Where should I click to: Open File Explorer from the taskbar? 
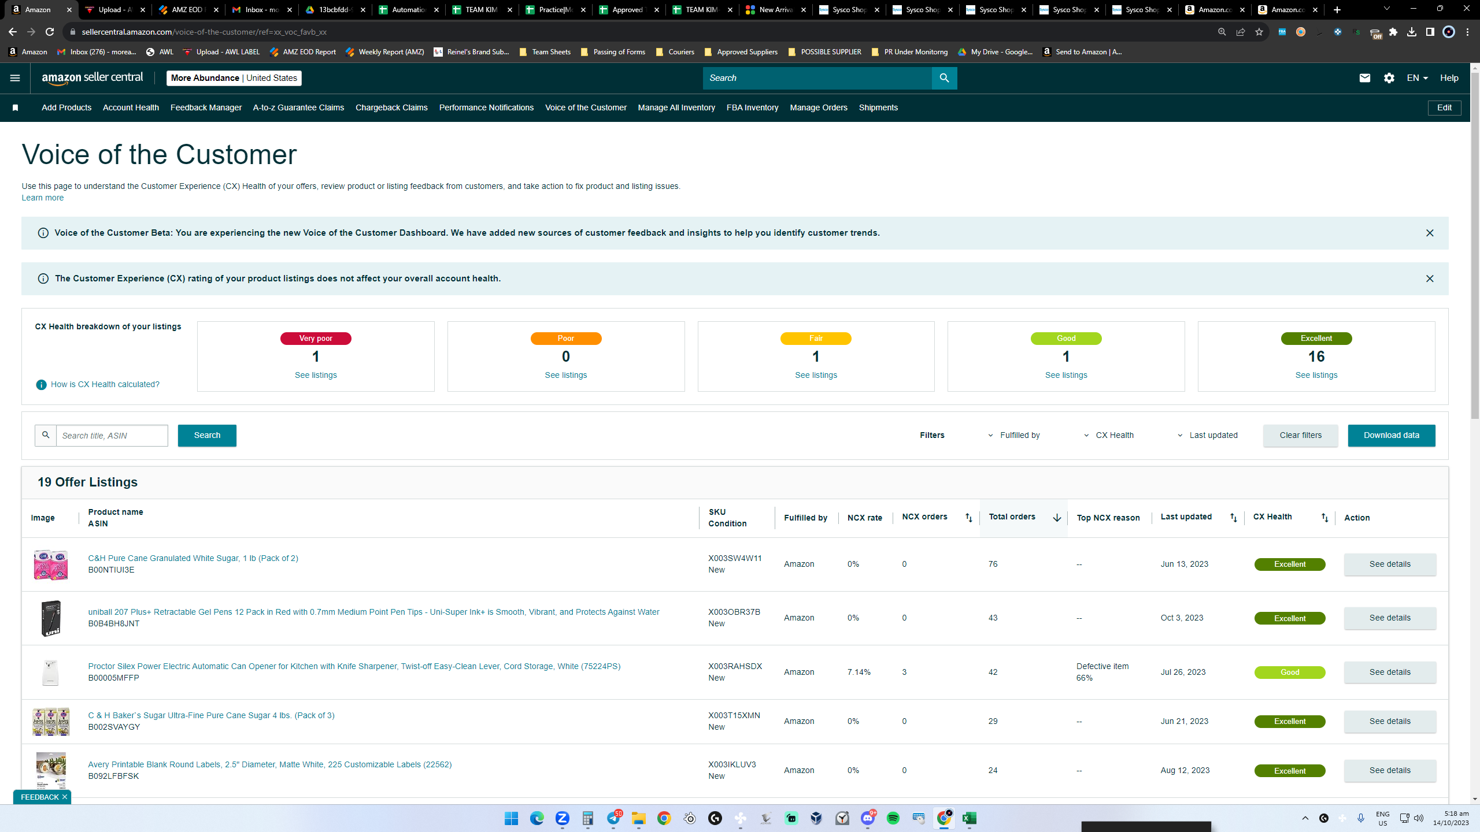[x=638, y=818]
